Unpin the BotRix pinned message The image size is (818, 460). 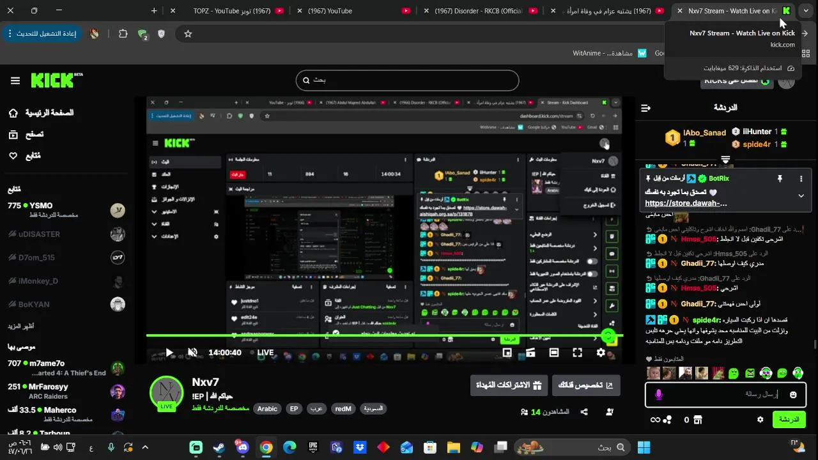(x=780, y=179)
